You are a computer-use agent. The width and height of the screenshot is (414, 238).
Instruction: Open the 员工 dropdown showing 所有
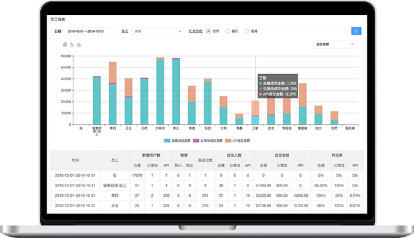point(158,31)
